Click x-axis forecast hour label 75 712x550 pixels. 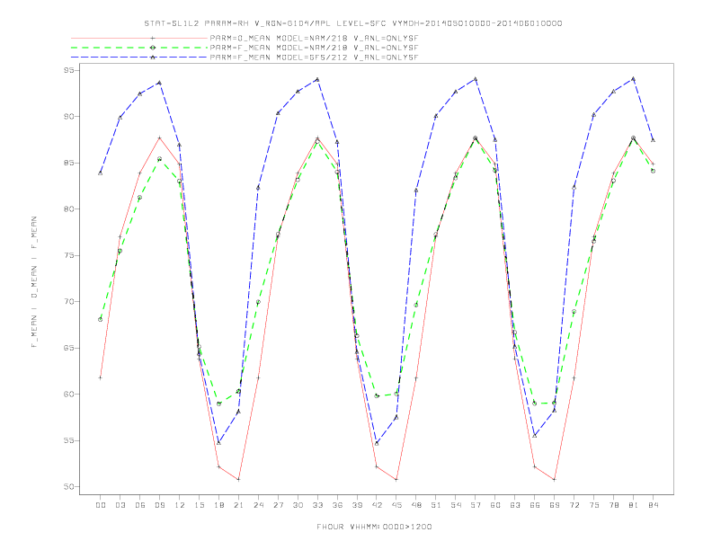point(594,505)
